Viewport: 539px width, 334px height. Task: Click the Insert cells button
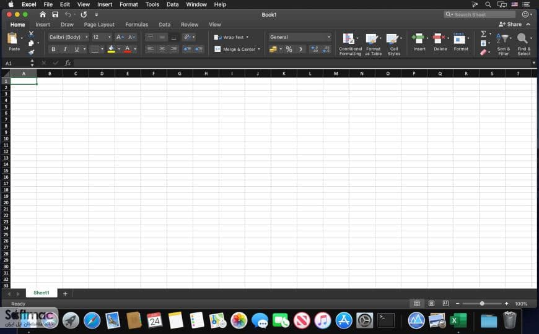pos(419,42)
